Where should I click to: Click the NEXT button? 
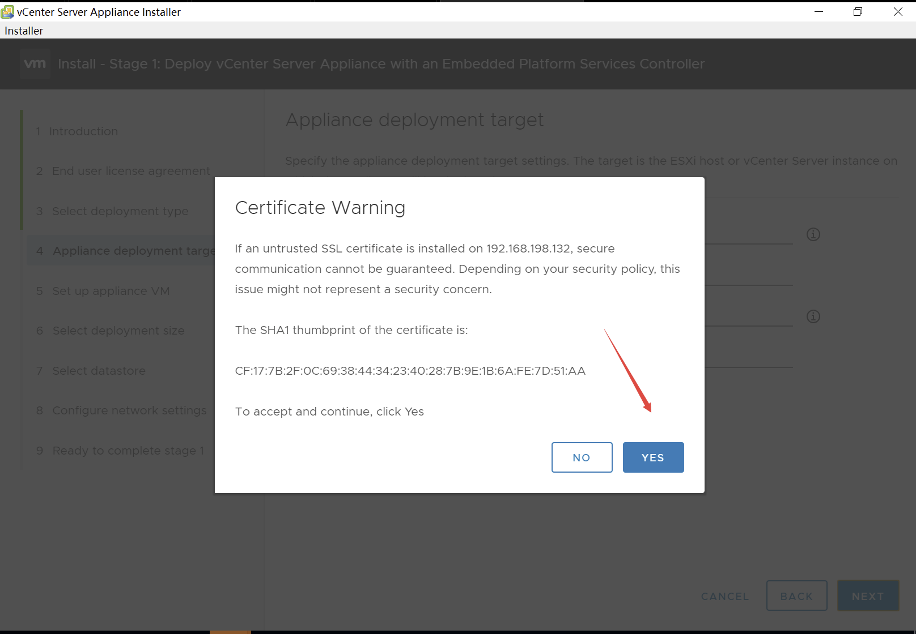[x=868, y=596]
